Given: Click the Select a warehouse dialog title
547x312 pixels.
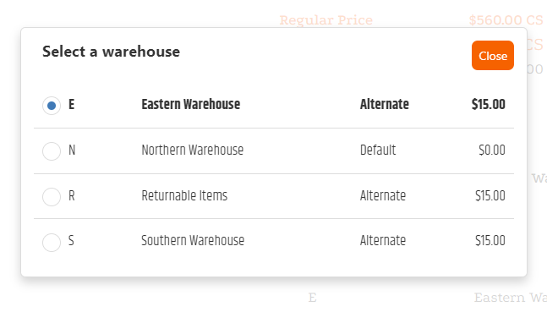Looking at the screenshot, I should tap(111, 52).
